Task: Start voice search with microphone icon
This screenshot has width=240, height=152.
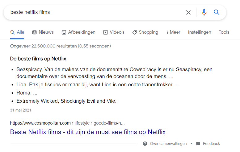Action: pyautogui.click(x=204, y=12)
